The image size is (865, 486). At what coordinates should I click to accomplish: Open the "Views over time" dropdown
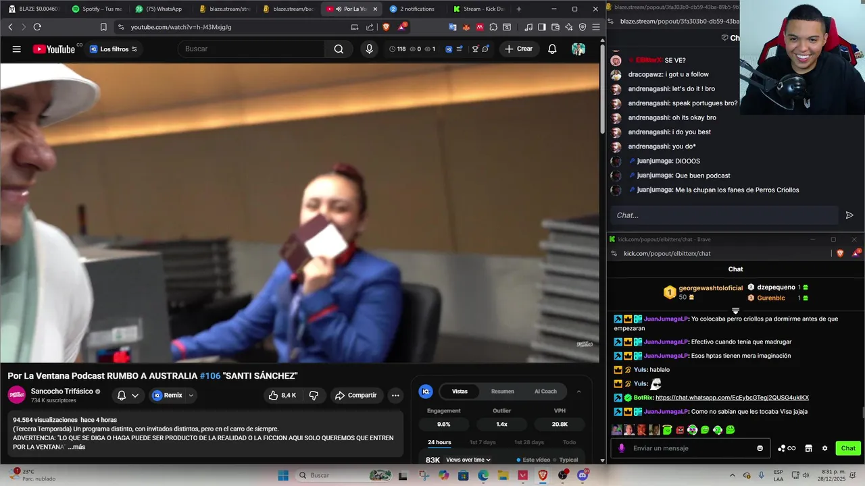tap(468, 460)
